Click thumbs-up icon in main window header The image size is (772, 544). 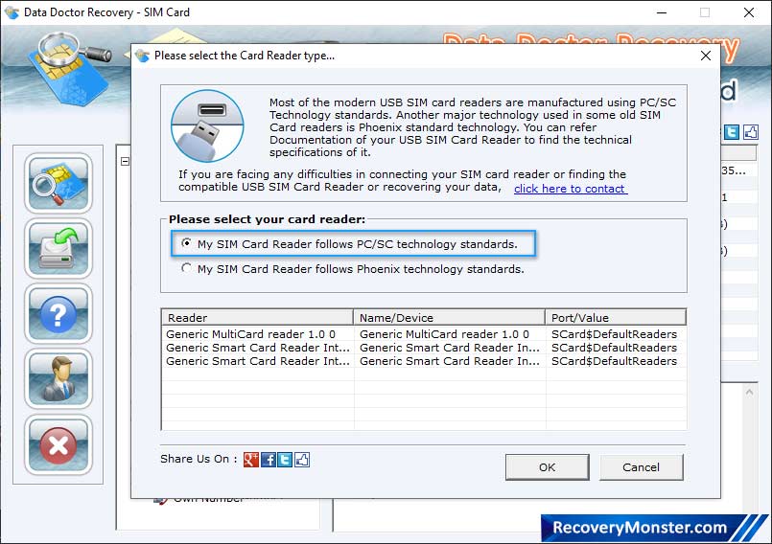[750, 132]
